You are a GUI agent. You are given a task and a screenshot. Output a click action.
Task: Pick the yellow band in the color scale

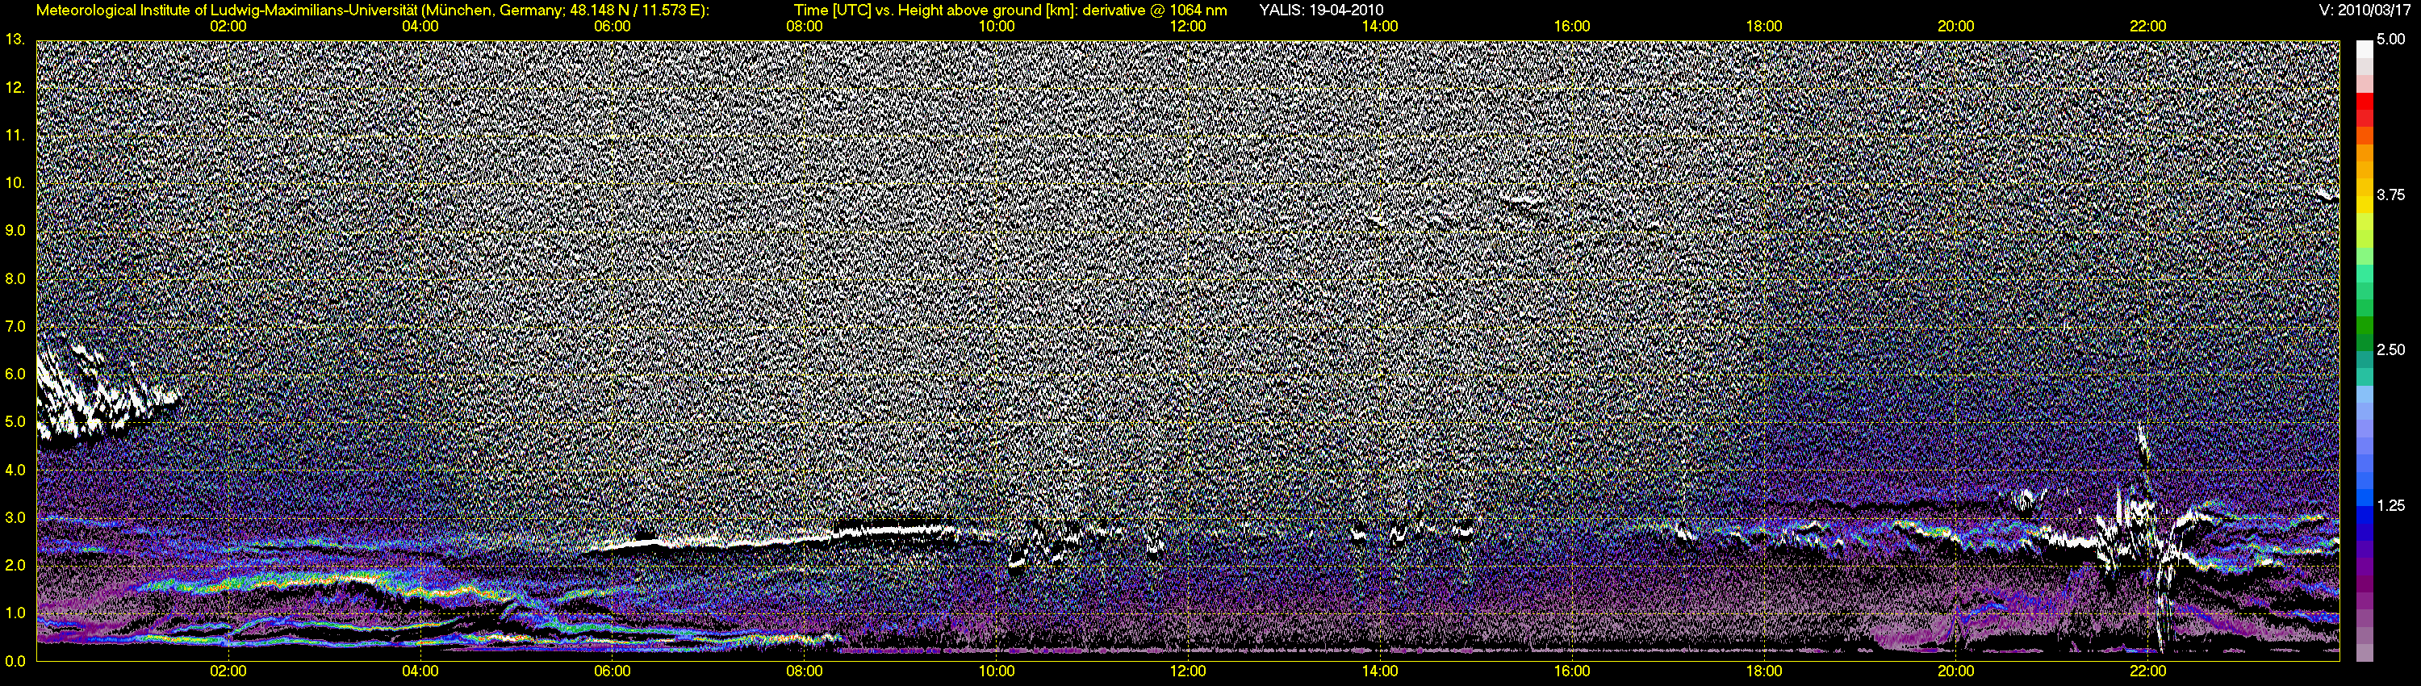point(2365,205)
